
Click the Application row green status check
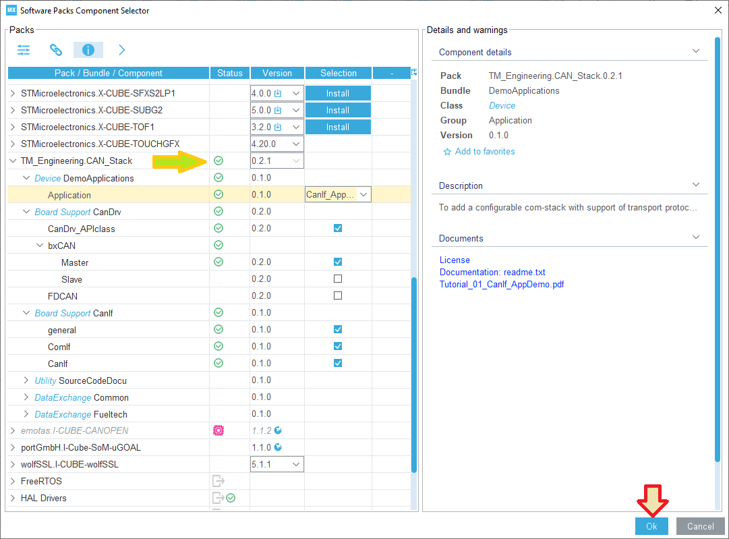[218, 194]
